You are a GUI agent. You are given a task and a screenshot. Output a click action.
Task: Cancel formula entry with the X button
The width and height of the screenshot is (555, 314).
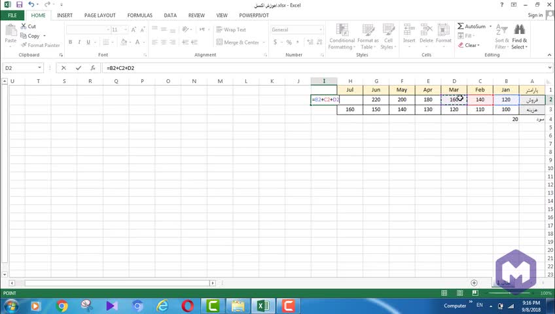(x=63, y=68)
